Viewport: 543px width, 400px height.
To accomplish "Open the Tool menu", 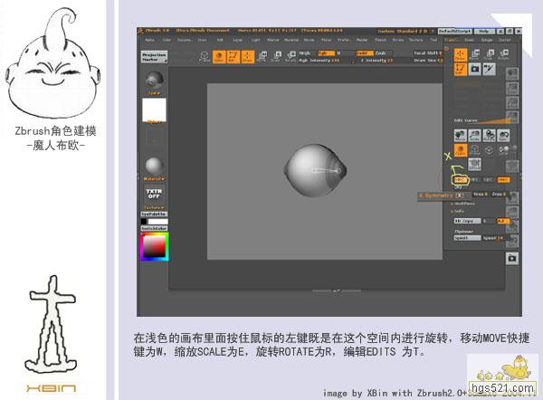I will [x=433, y=40].
